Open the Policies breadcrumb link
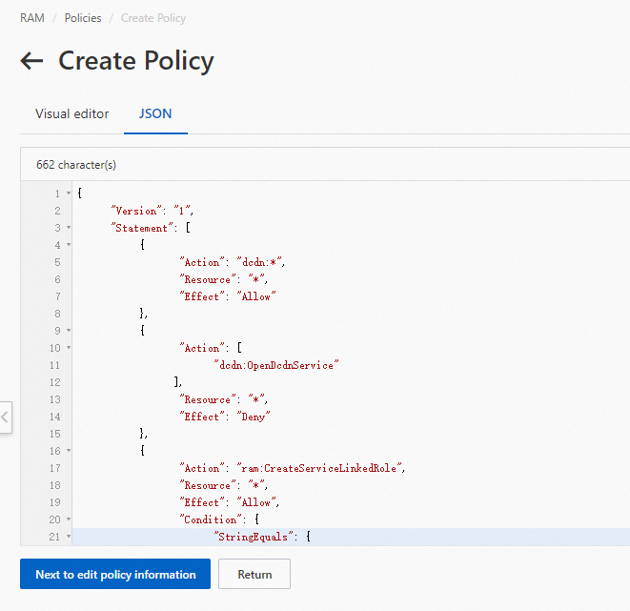 (x=83, y=18)
